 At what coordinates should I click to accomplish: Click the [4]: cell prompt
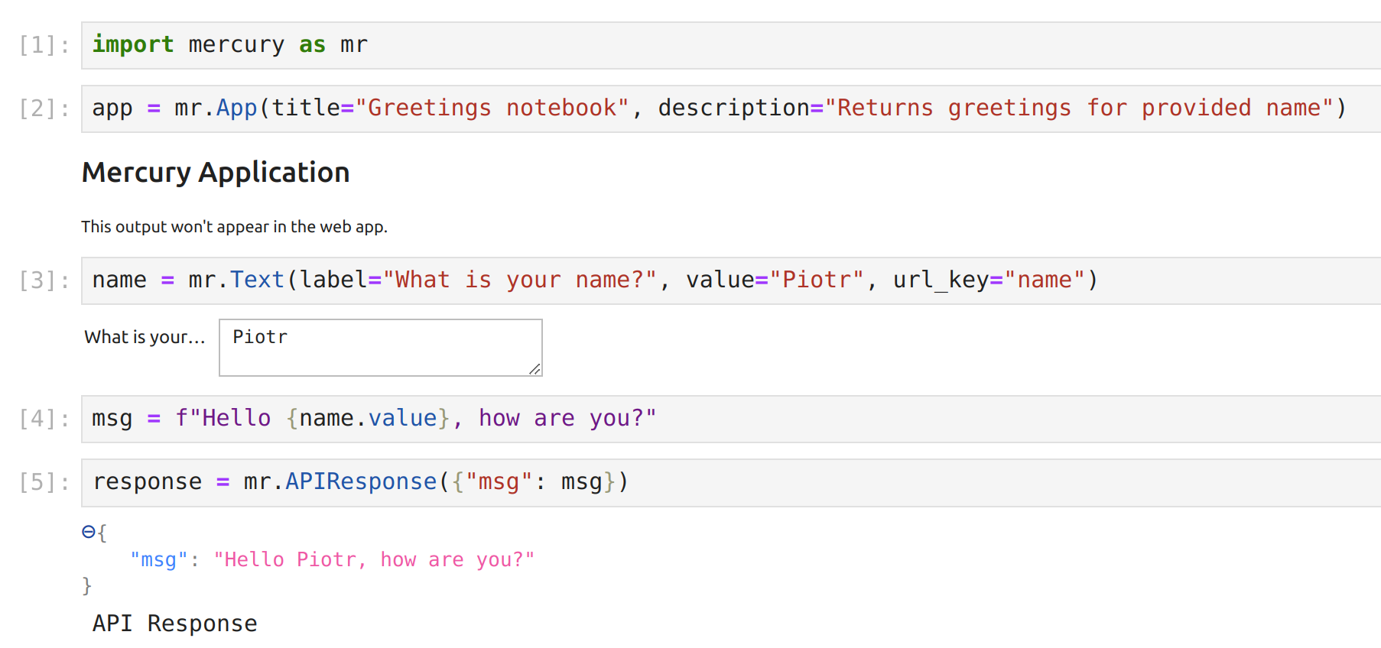click(x=44, y=419)
